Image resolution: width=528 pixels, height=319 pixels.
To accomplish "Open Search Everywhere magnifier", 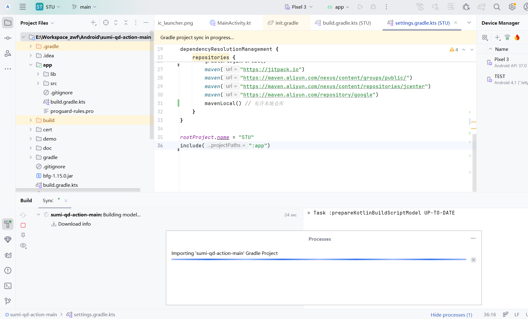I will (497, 7).
